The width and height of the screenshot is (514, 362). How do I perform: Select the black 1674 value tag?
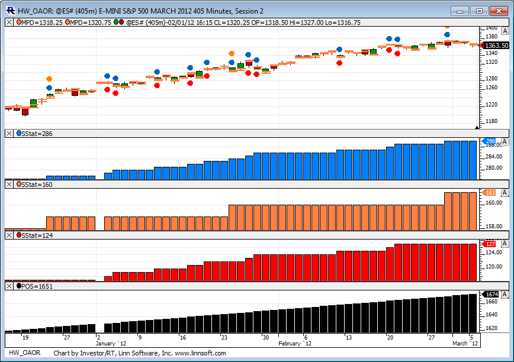point(491,294)
